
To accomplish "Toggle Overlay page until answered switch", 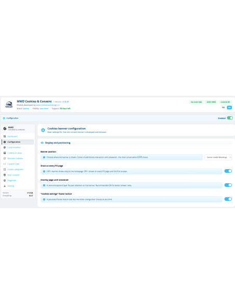I will 228,185.
